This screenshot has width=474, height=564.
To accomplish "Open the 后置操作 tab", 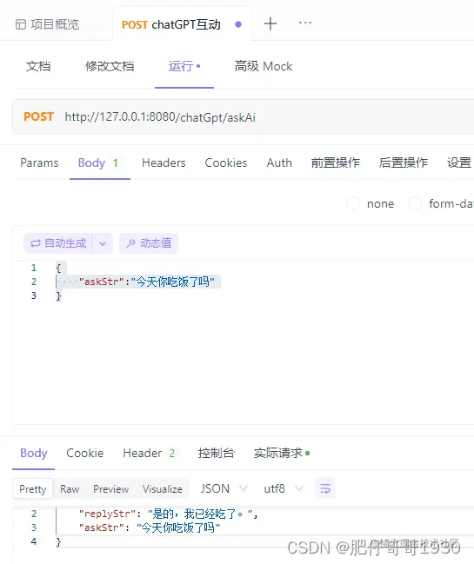I will tap(403, 163).
